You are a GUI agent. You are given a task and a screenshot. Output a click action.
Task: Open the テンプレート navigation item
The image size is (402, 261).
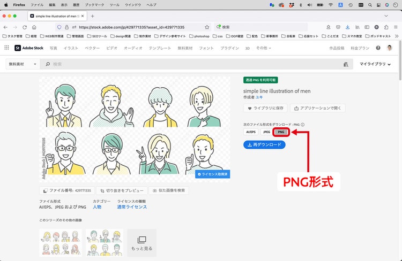[x=160, y=48]
